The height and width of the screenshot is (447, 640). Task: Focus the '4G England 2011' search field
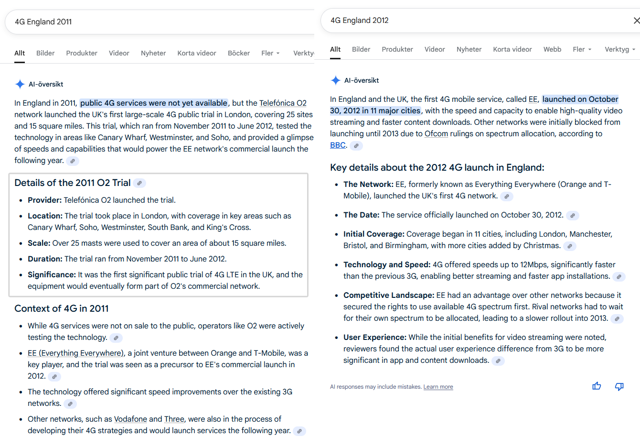pos(160,22)
